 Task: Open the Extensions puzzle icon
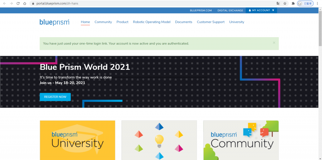click(293, 3)
